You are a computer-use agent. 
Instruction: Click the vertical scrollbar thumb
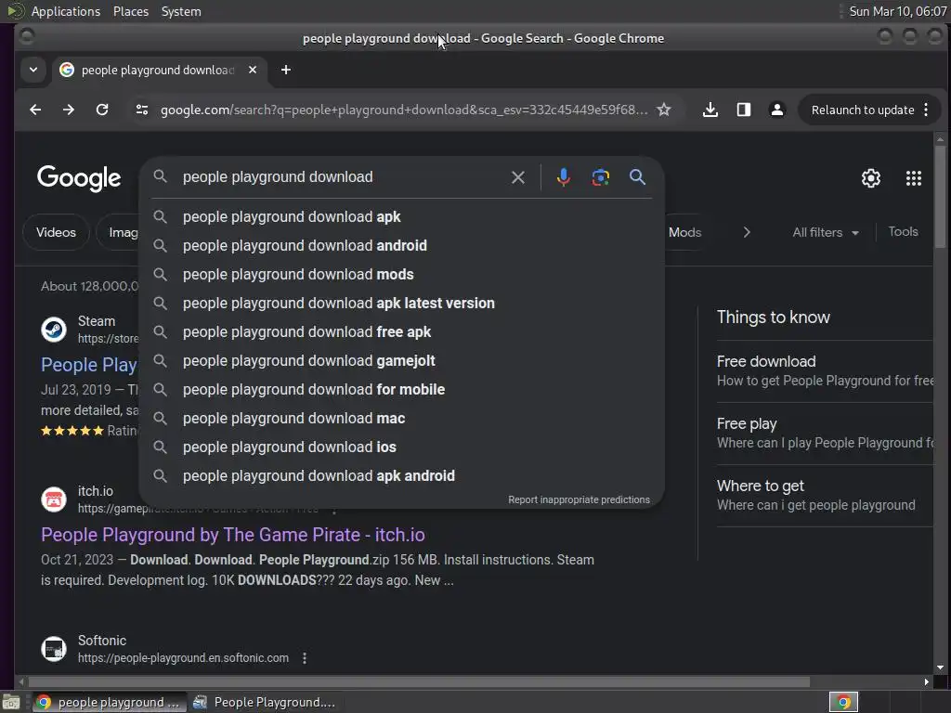coord(940,197)
